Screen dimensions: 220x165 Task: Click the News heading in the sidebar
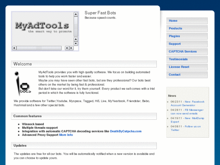[172, 96]
